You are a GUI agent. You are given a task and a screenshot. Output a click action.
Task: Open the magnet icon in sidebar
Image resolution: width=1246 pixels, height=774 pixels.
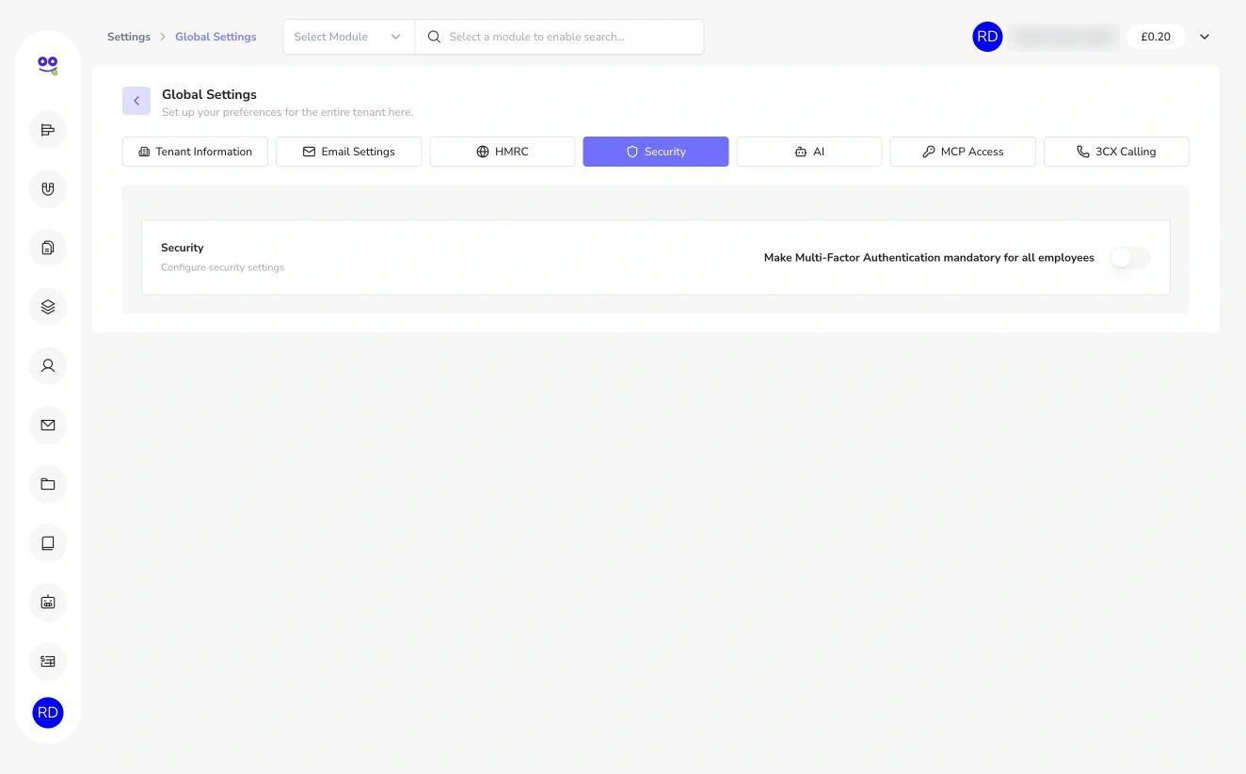pos(48,188)
